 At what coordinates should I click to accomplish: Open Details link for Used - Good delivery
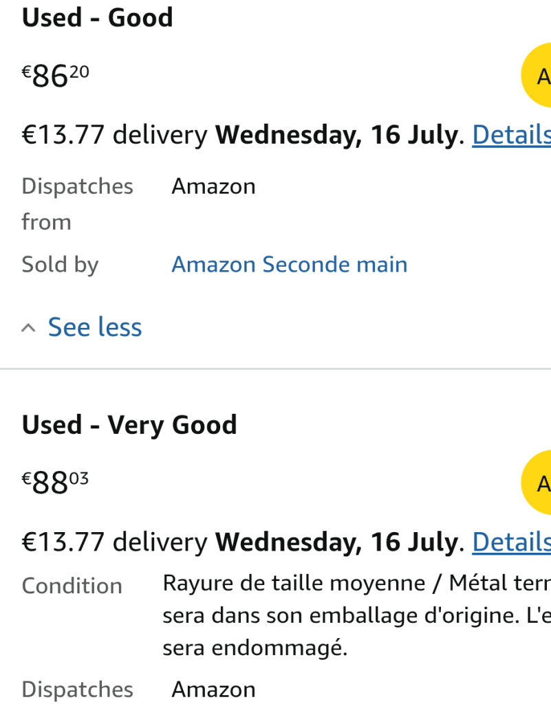tap(512, 135)
